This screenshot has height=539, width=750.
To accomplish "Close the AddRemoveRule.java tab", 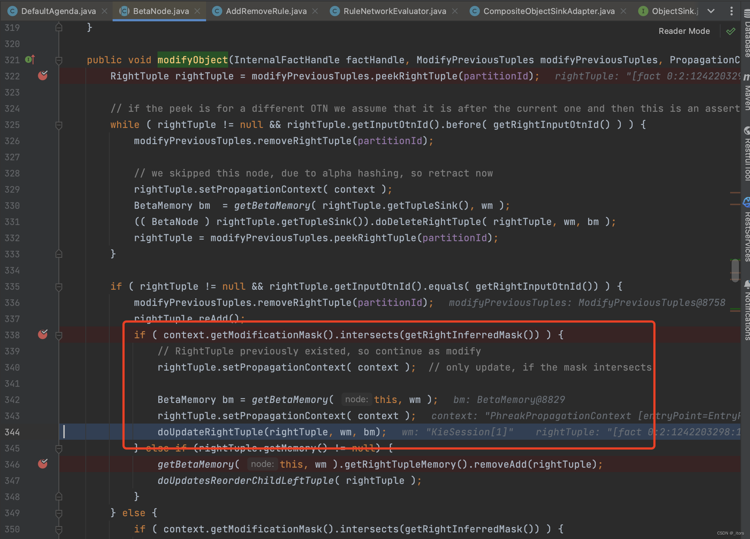I will coord(315,11).
